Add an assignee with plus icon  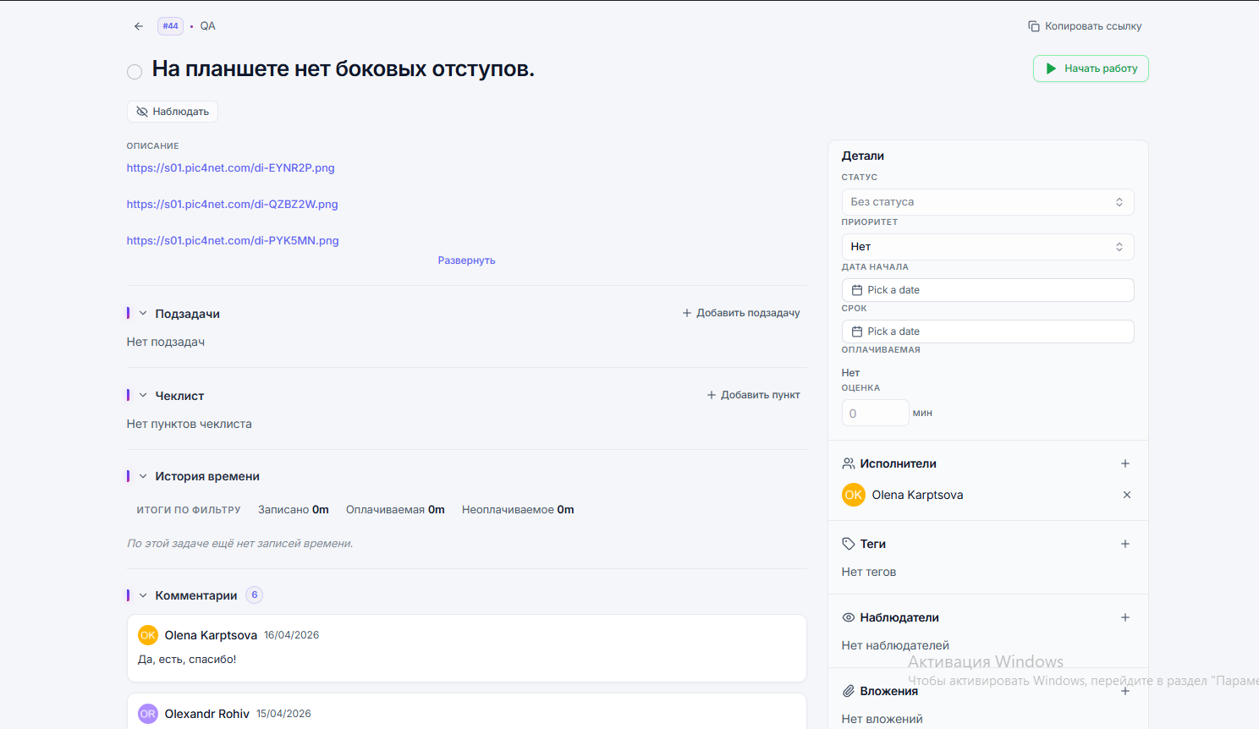click(x=1125, y=463)
